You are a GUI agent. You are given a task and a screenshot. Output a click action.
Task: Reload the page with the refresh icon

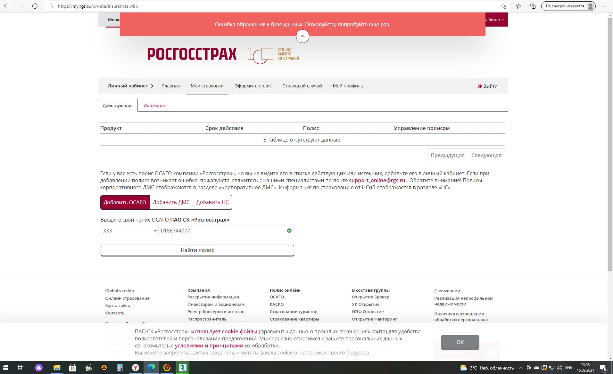35,6
